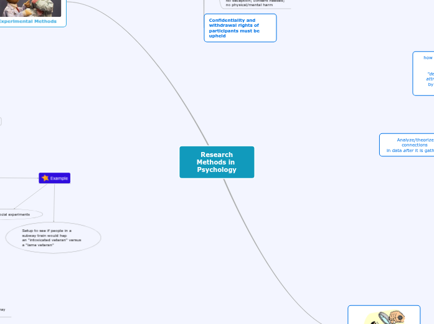The height and width of the screenshot is (324, 434).
Task: Click the star icon on Example node
Action: click(x=45, y=178)
